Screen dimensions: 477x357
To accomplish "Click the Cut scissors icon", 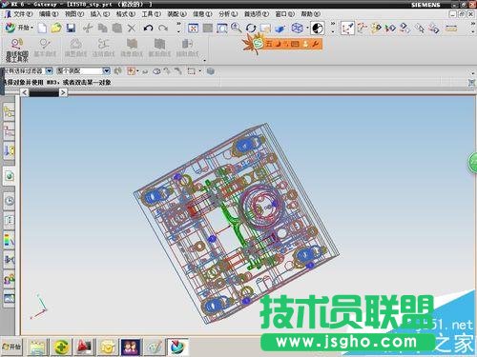I will pyautogui.click(x=88, y=29).
